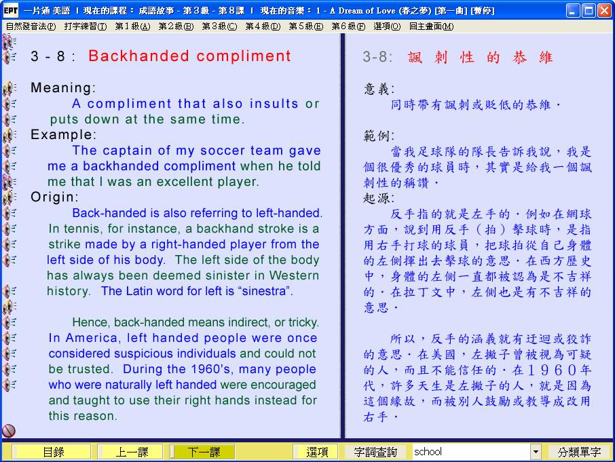Go to previous lesson with 上一課 button
Image resolution: width=615 pixels, height=462 pixels.
tap(130, 452)
